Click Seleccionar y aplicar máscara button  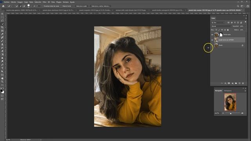click(100, 6)
